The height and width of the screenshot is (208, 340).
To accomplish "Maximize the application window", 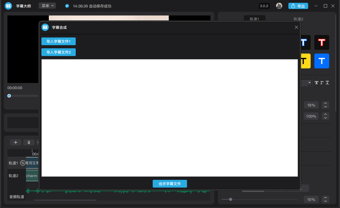I will [325, 6].
